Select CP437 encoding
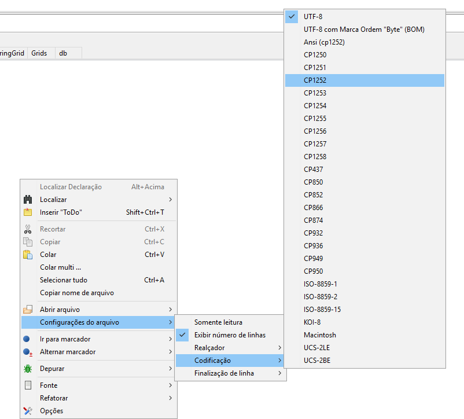464x419 pixels. (364, 169)
